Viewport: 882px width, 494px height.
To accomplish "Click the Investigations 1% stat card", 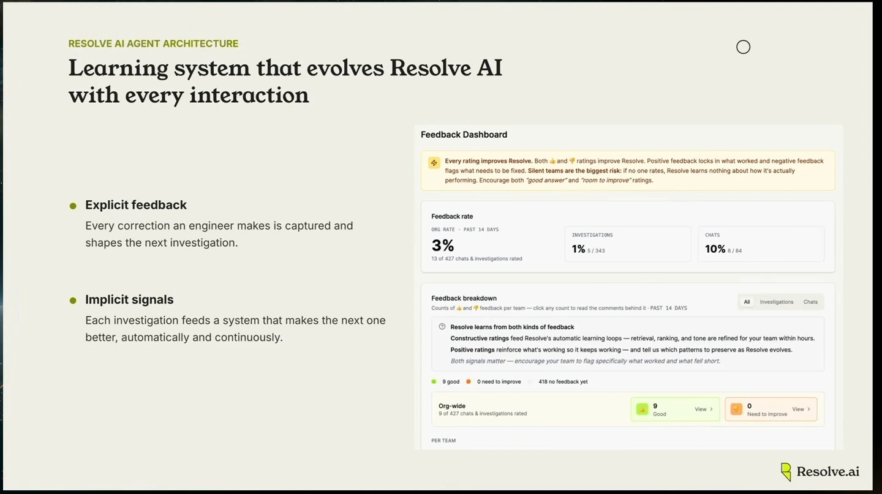I will pos(628,244).
